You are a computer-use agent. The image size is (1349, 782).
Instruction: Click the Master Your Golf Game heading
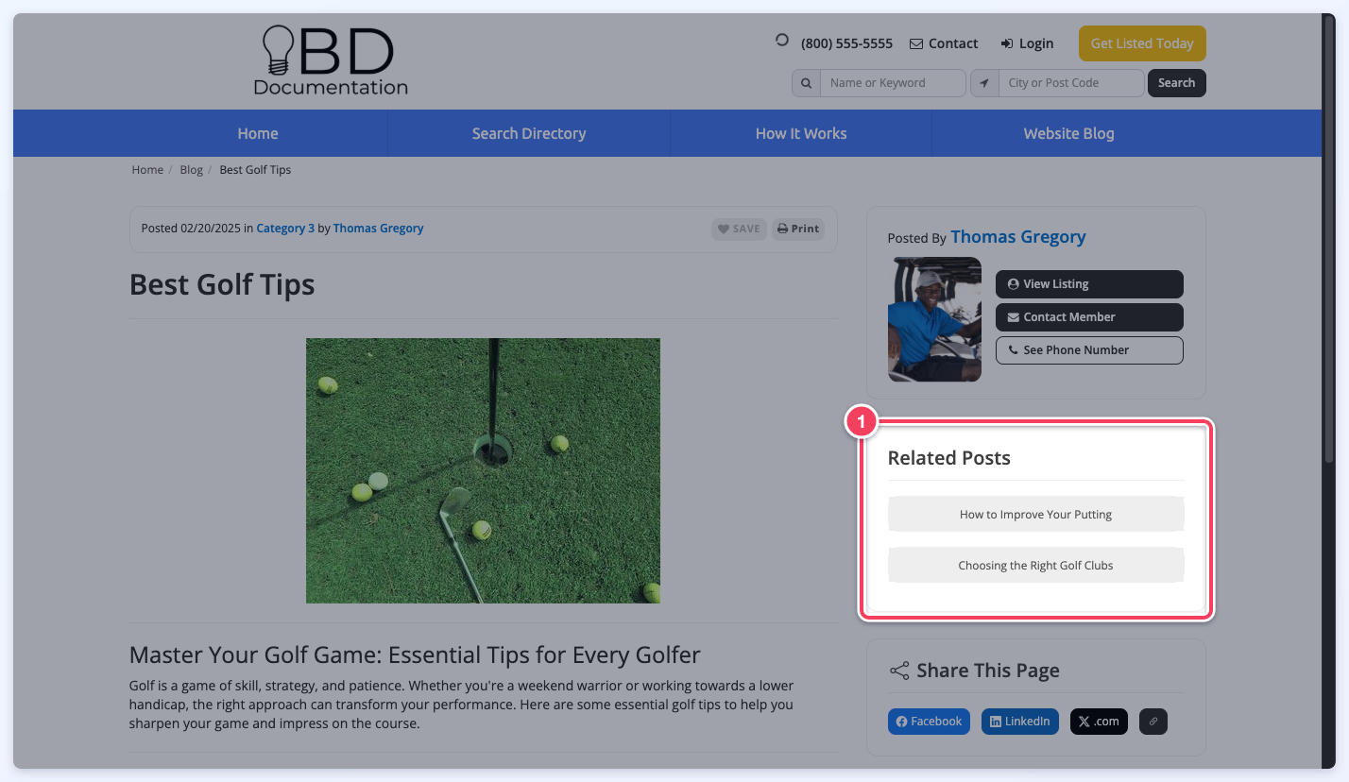point(415,655)
